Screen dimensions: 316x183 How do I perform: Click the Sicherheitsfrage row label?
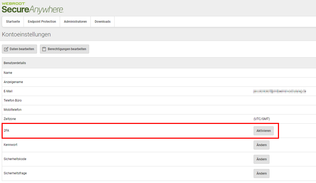pyautogui.click(x=15, y=173)
